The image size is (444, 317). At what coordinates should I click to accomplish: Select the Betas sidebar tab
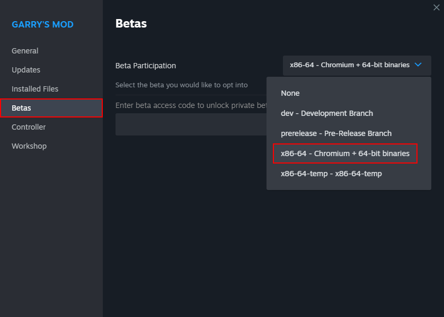point(22,108)
